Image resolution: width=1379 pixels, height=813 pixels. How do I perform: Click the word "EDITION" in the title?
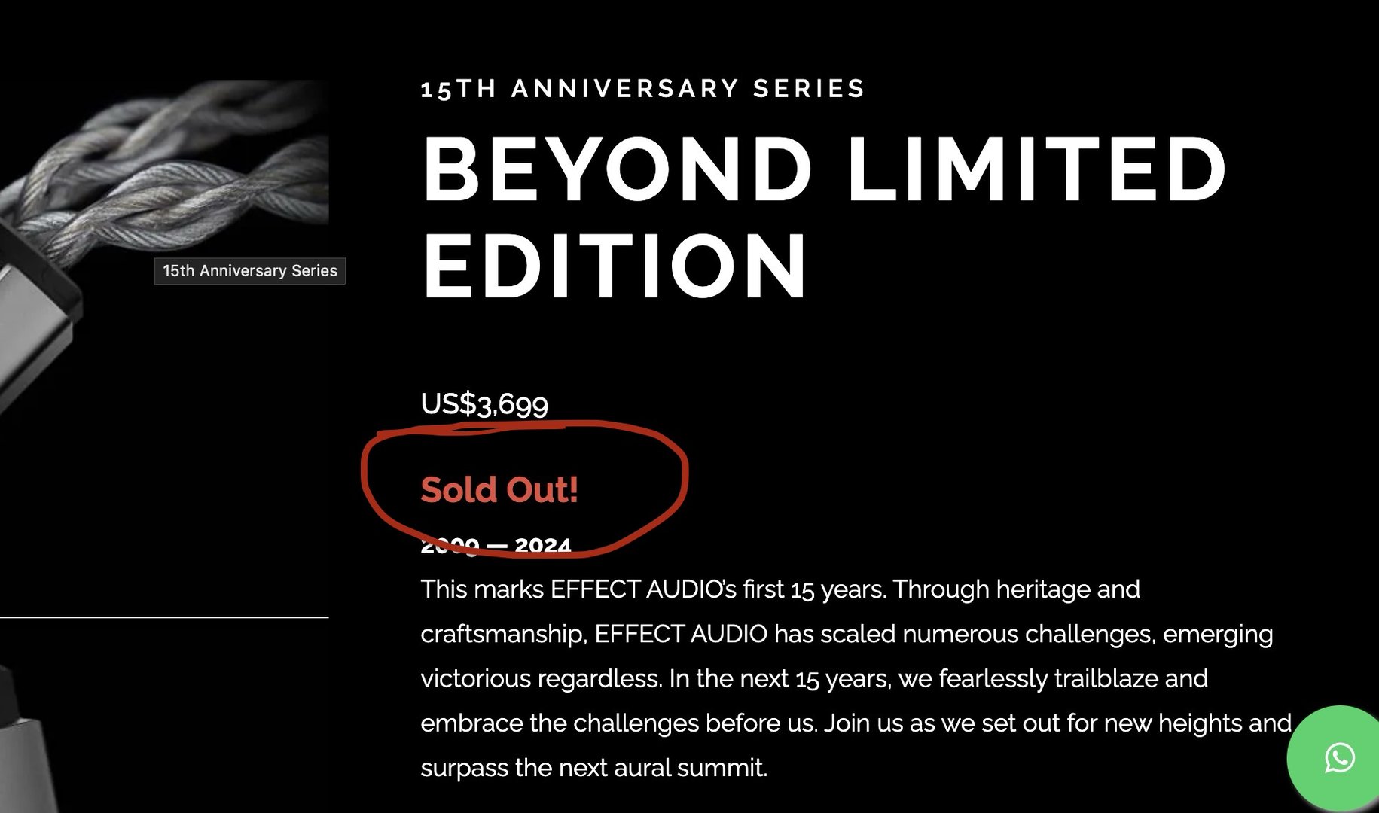click(x=615, y=266)
